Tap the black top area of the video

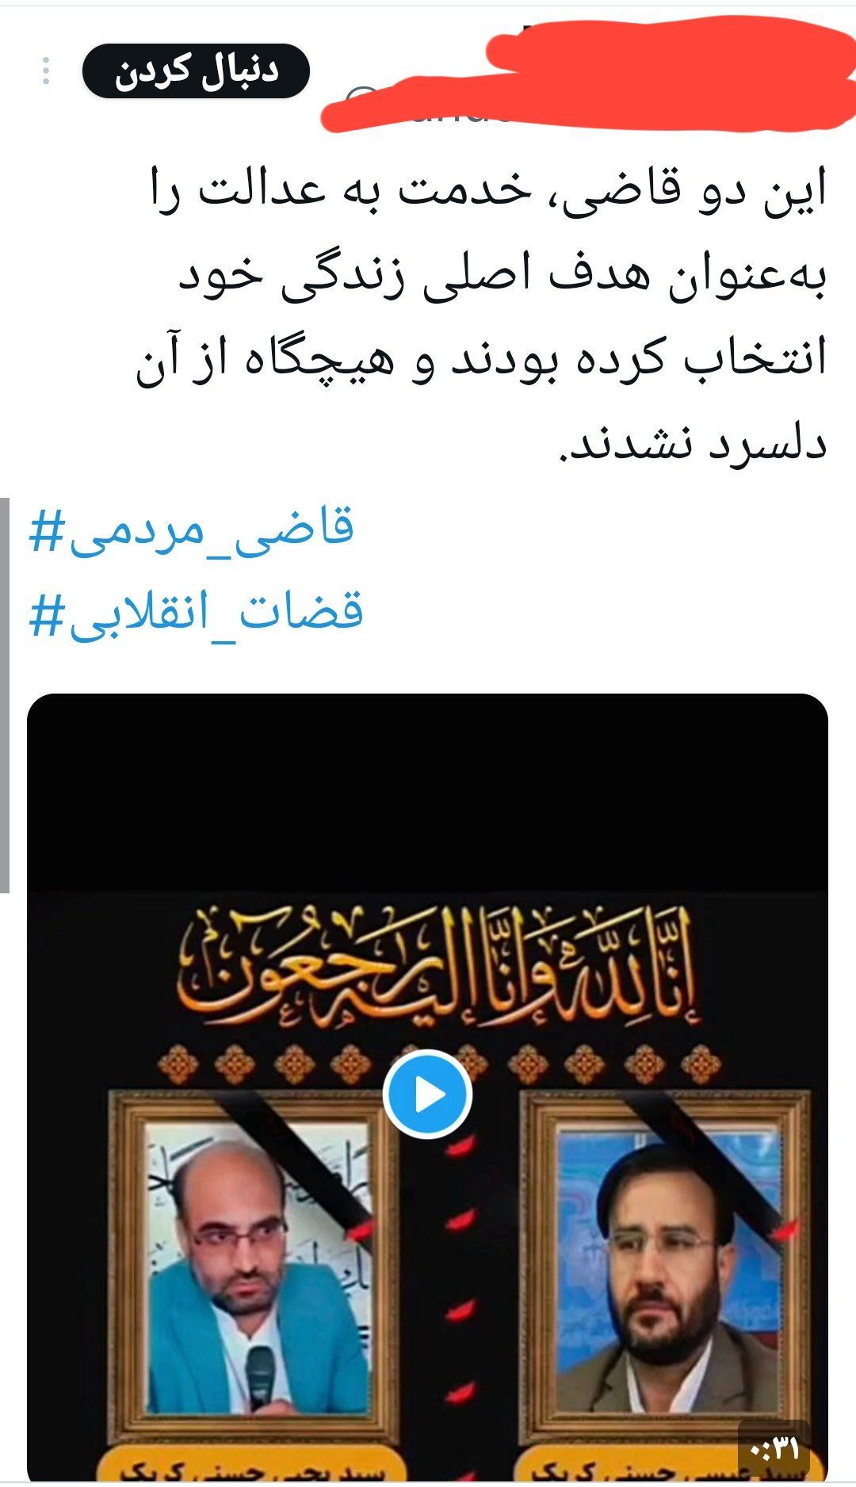pyautogui.click(x=428, y=791)
